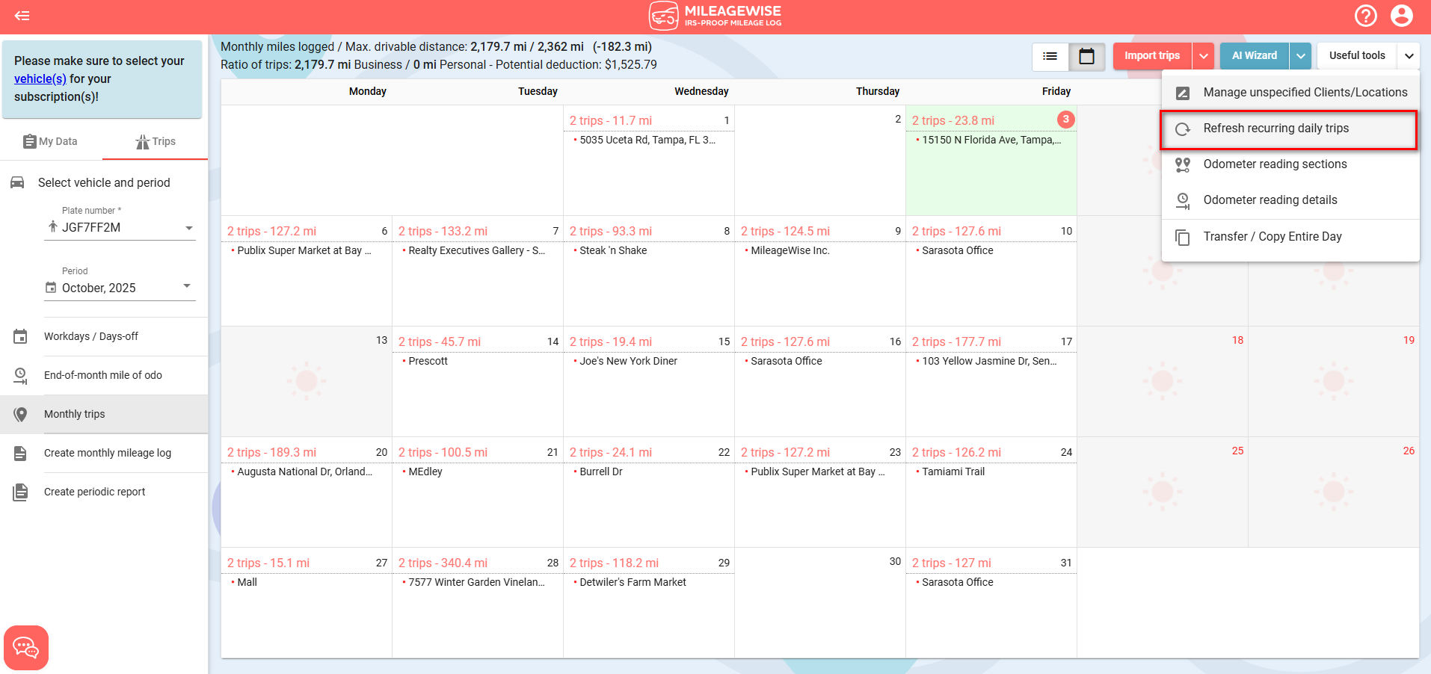
Task: Open the AI Wizard dropdown arrow
Action: coord(1301,56)
